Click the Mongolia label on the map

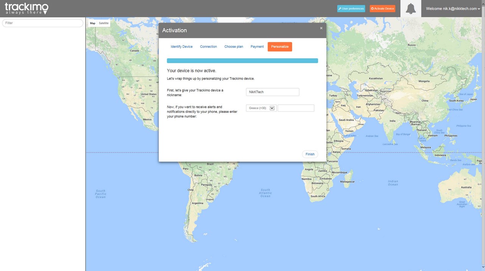click(x=424, y=81)
